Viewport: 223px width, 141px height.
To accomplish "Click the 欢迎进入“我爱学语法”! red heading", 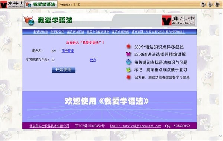I will pyautogui.click(x=85, y=42).
